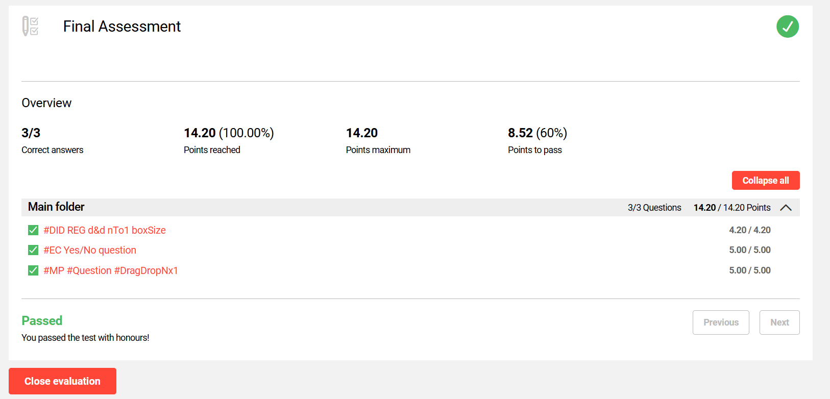
Task: Click the Next navigation button
Action: click(779, 322)
